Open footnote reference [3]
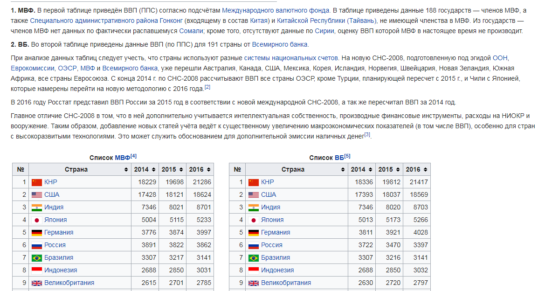This screenshot has width=545, height=291. coord(367,135)
